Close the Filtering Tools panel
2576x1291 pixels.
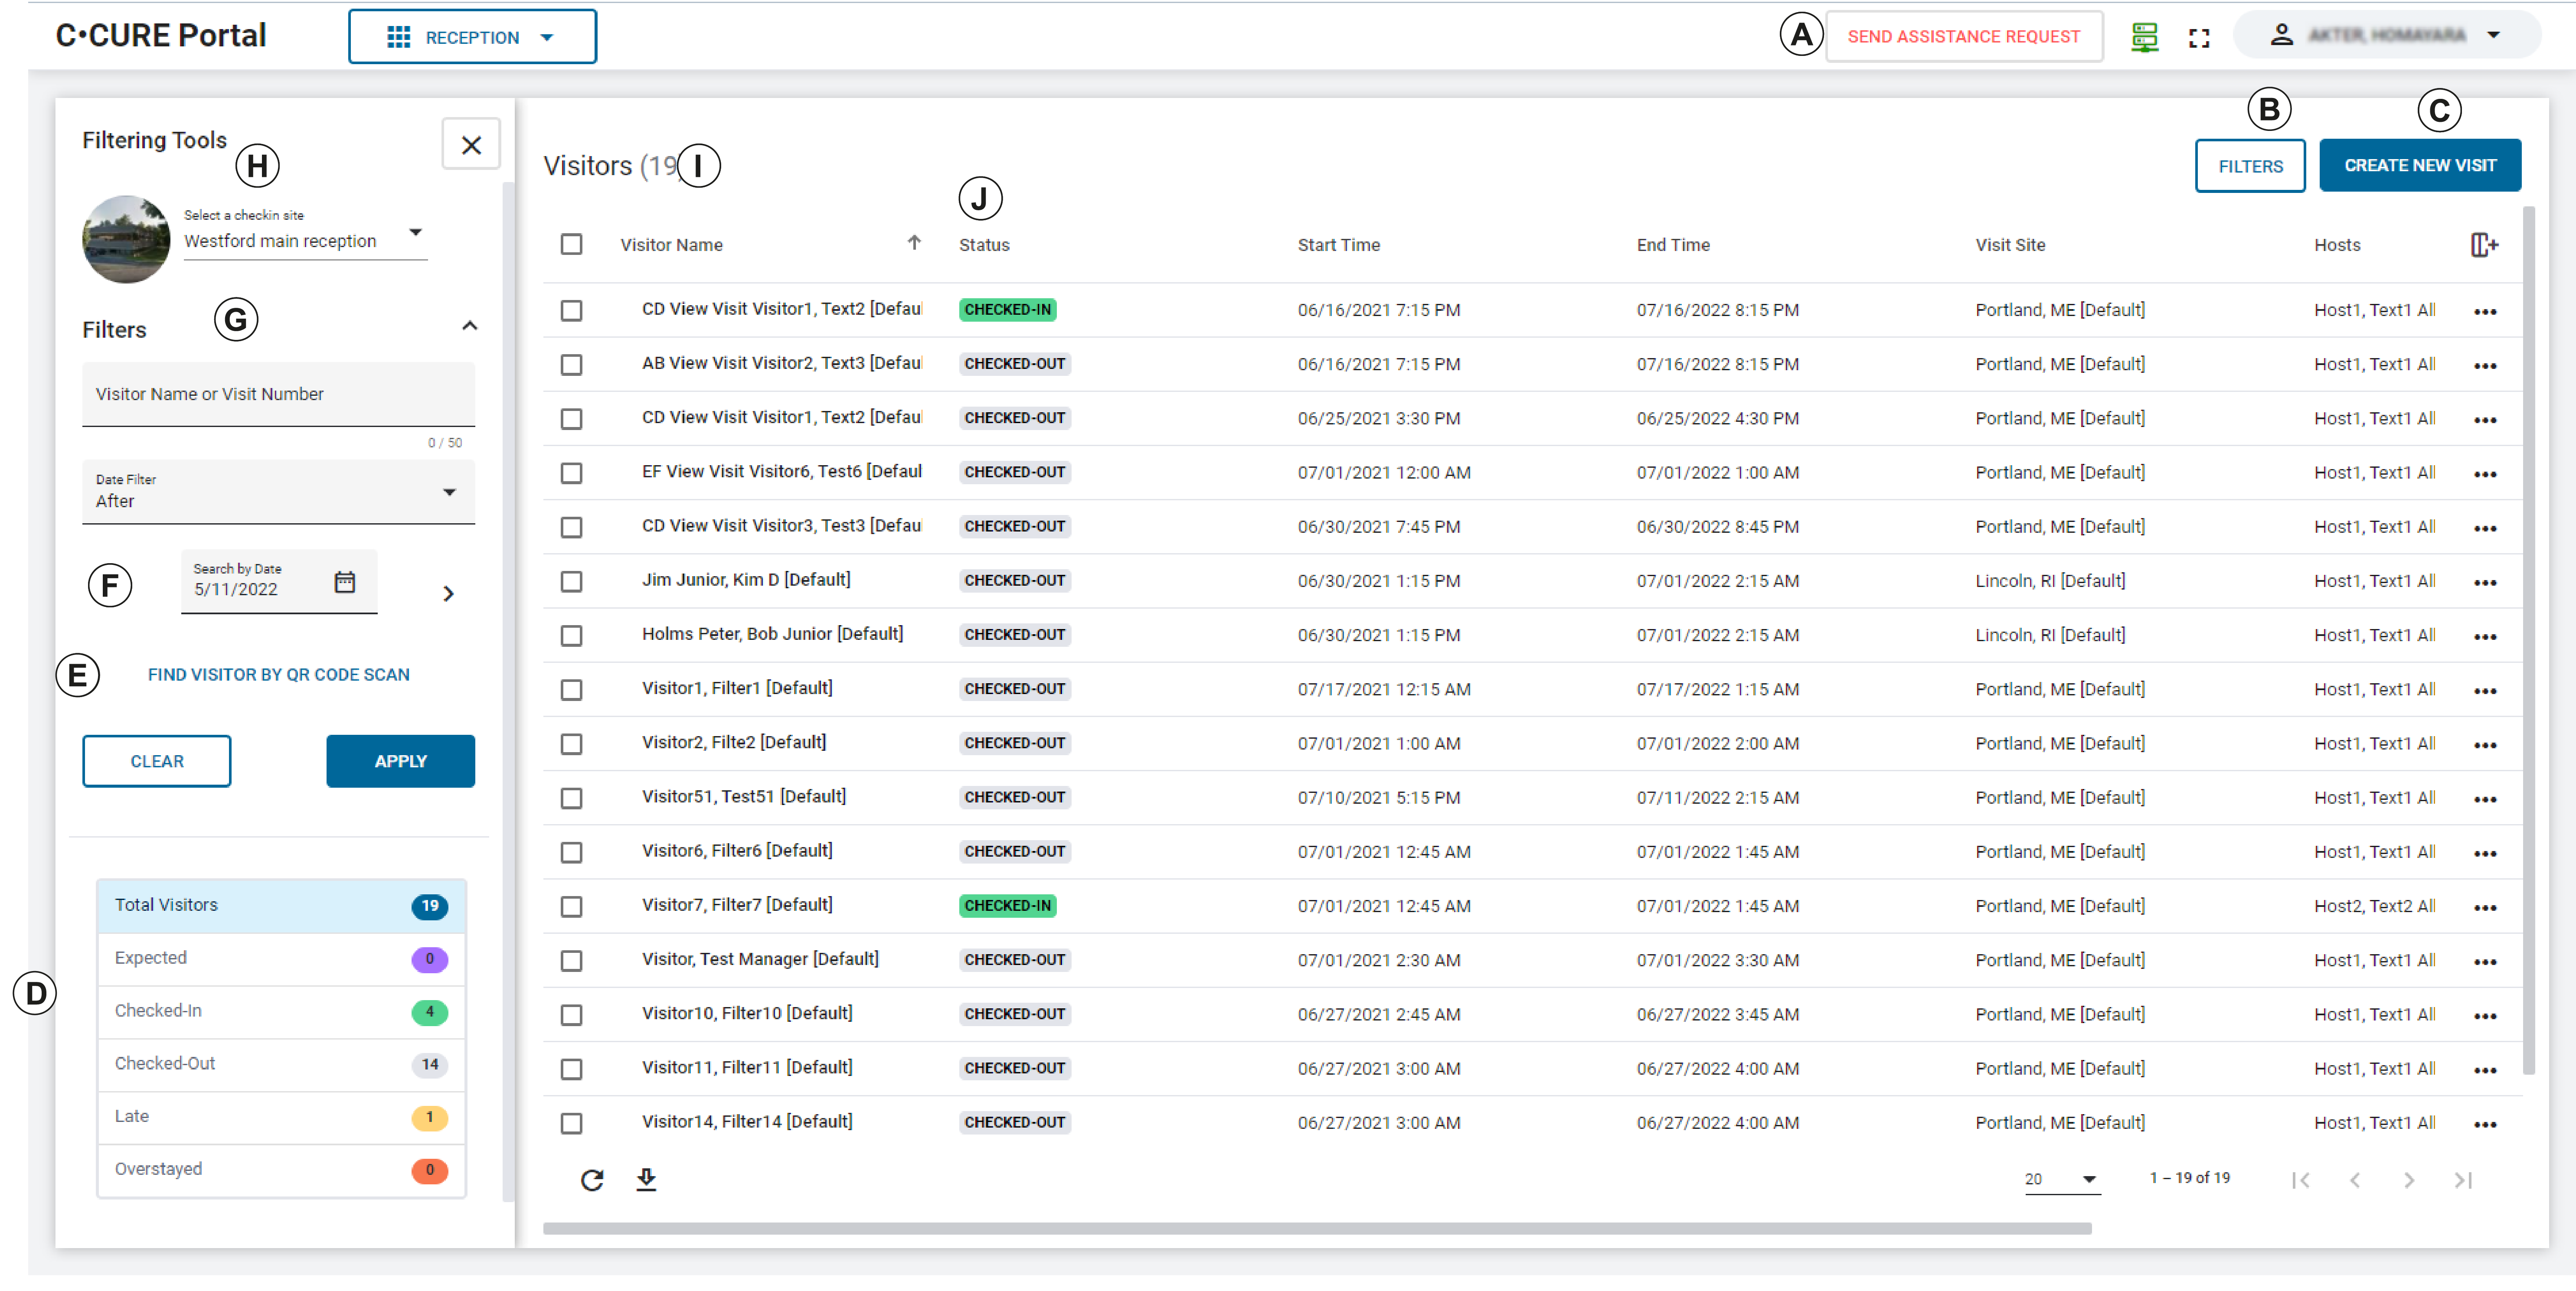471,145
